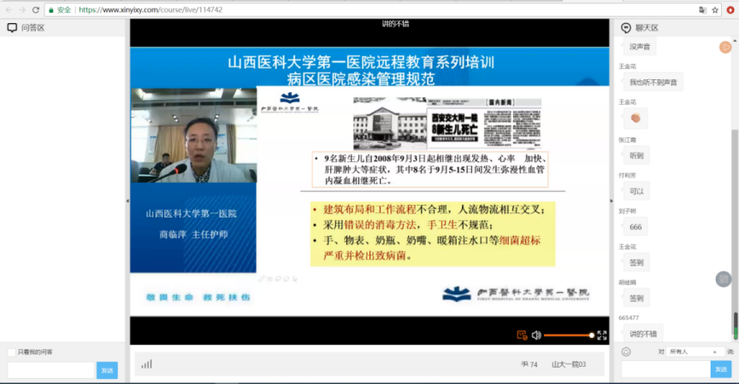Viewport: 739px width, 384px height.
Task: Click chat message 没声音
Action: 640,47
